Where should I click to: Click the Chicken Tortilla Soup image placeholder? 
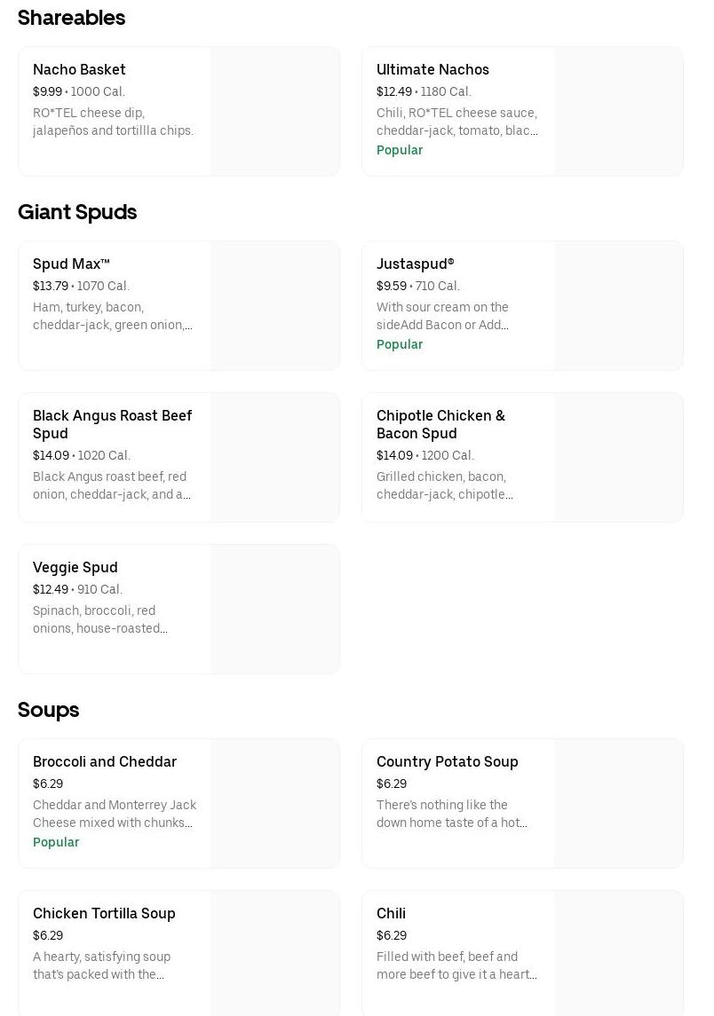[x=275, y=954]
